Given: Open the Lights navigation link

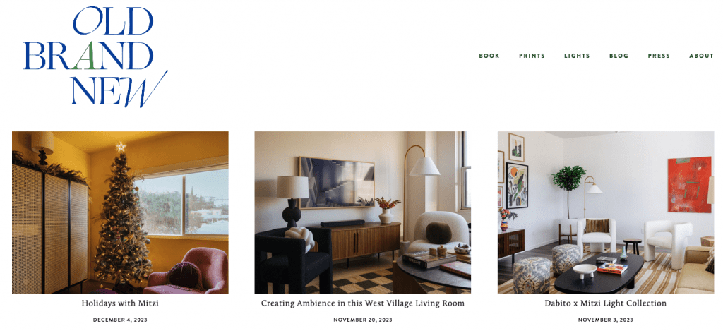Looking at the screenshot, I should pos(577,56).
